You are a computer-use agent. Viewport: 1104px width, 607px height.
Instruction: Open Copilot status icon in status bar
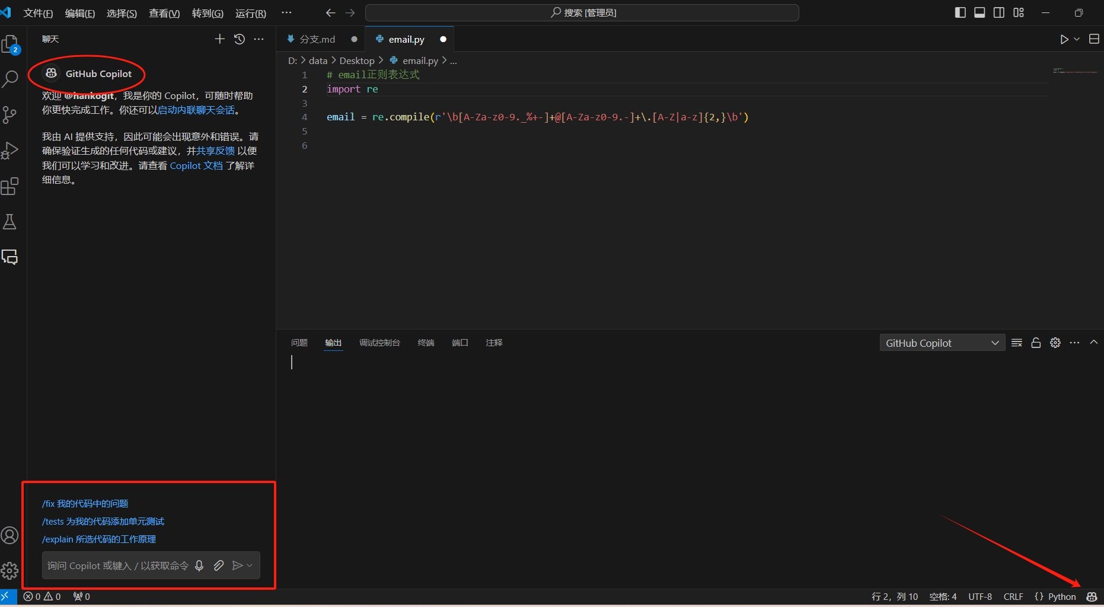(x=1093, y=597)
